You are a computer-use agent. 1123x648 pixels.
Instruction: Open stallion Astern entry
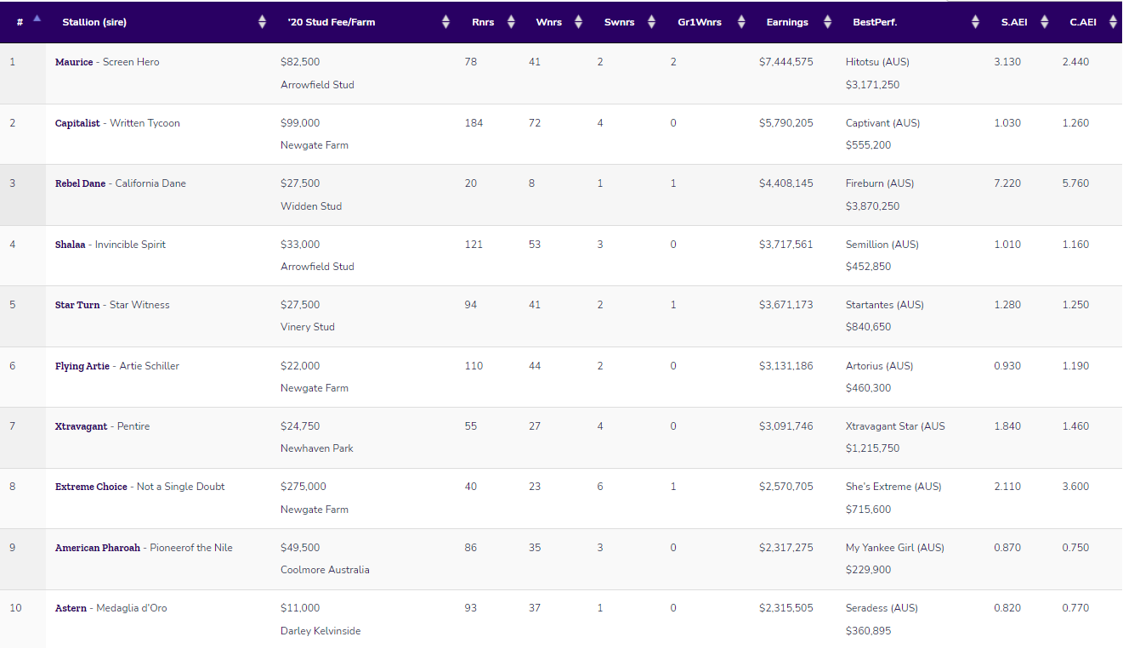pos(71,608)
